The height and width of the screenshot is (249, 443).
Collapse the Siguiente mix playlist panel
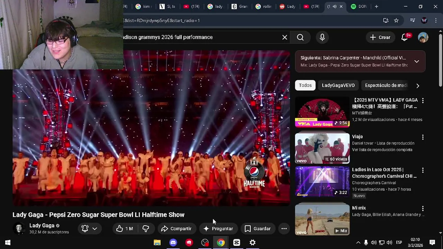pyautogui.click(x=417, y=62)
